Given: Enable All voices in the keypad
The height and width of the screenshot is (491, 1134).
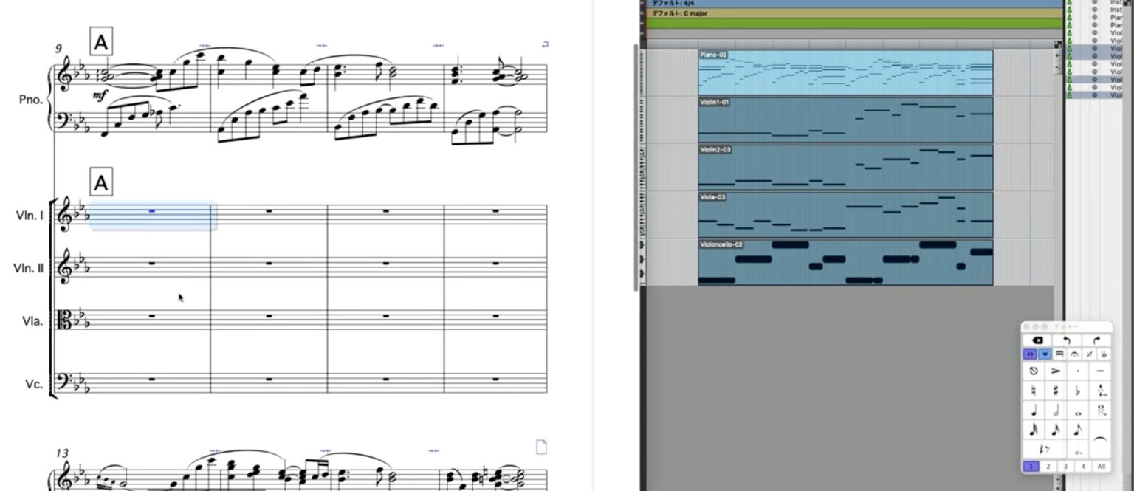Looking at the screenshot, I should [x=1102, y=467].
